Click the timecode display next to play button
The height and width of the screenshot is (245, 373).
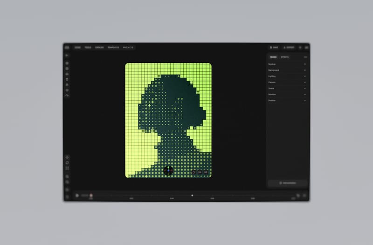[x=84, y=195]
